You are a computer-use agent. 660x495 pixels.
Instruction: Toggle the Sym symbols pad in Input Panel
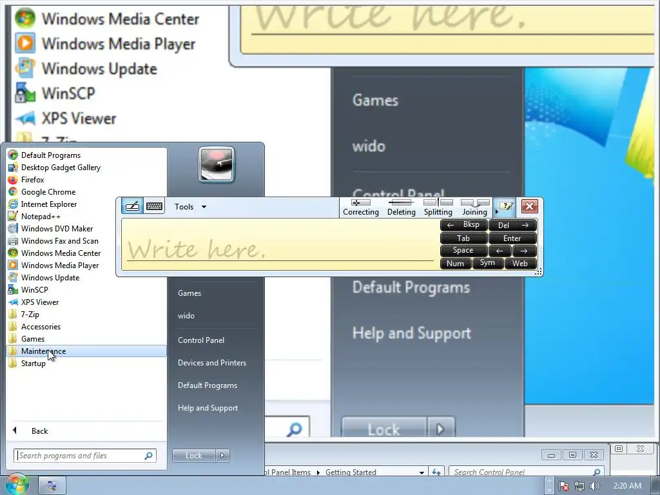tap(487, 263)
